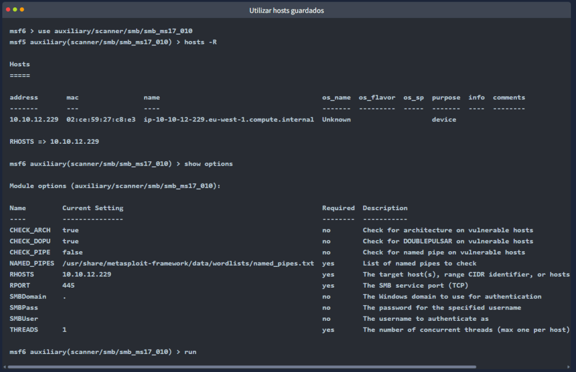Click the 'false' setting of CHECK_PIPE
576x372 pixels.
tap(73, 252)
